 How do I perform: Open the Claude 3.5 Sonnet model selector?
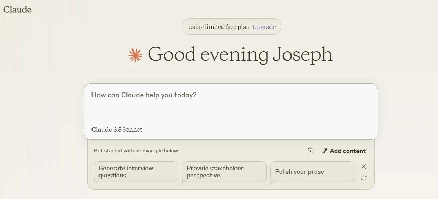click(117, 130)
